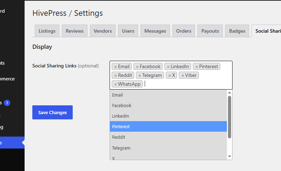Image resolution: width=281 pixels, height=171 pixels.
Task: Remove the Viber tag
Action: coord(183,75)
